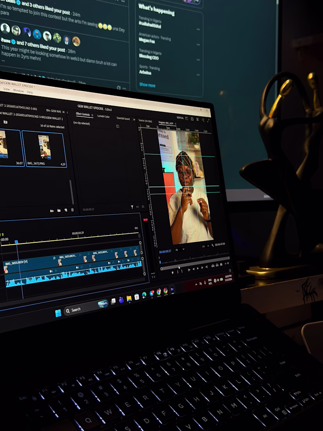The image size is (323, 431).
Task: Open the Arbeloa trending topic
Action: click(145, 72)
